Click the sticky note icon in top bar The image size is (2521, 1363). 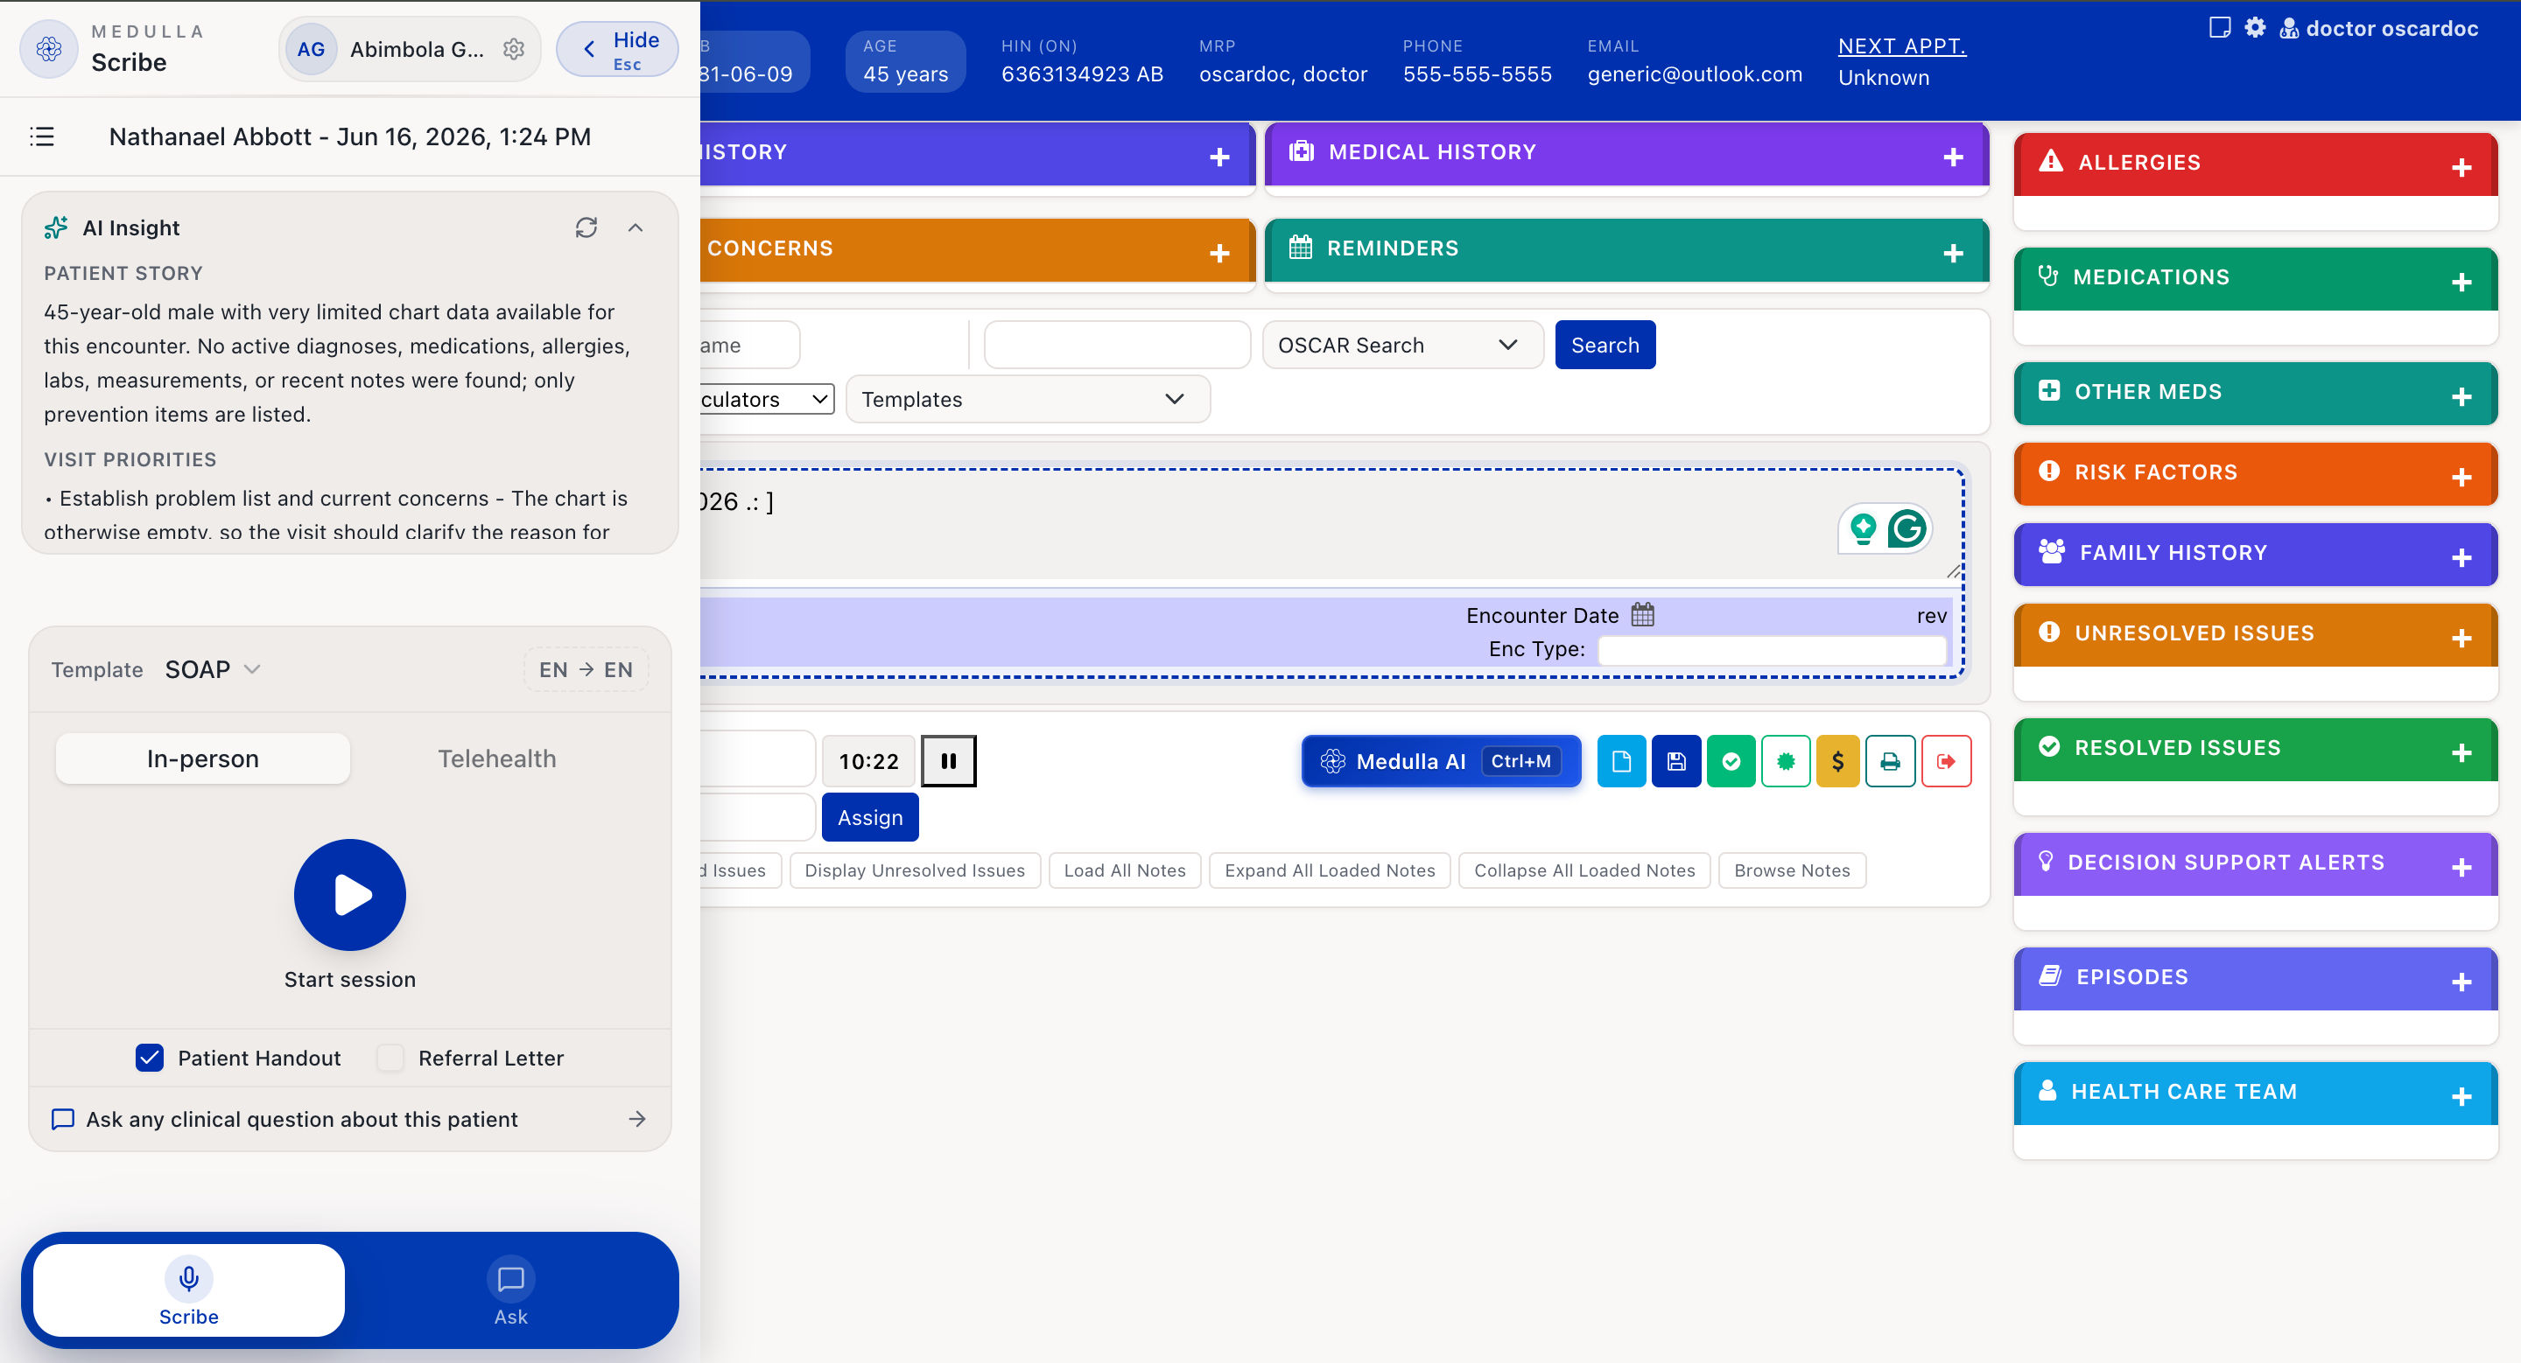[2221, 27]
